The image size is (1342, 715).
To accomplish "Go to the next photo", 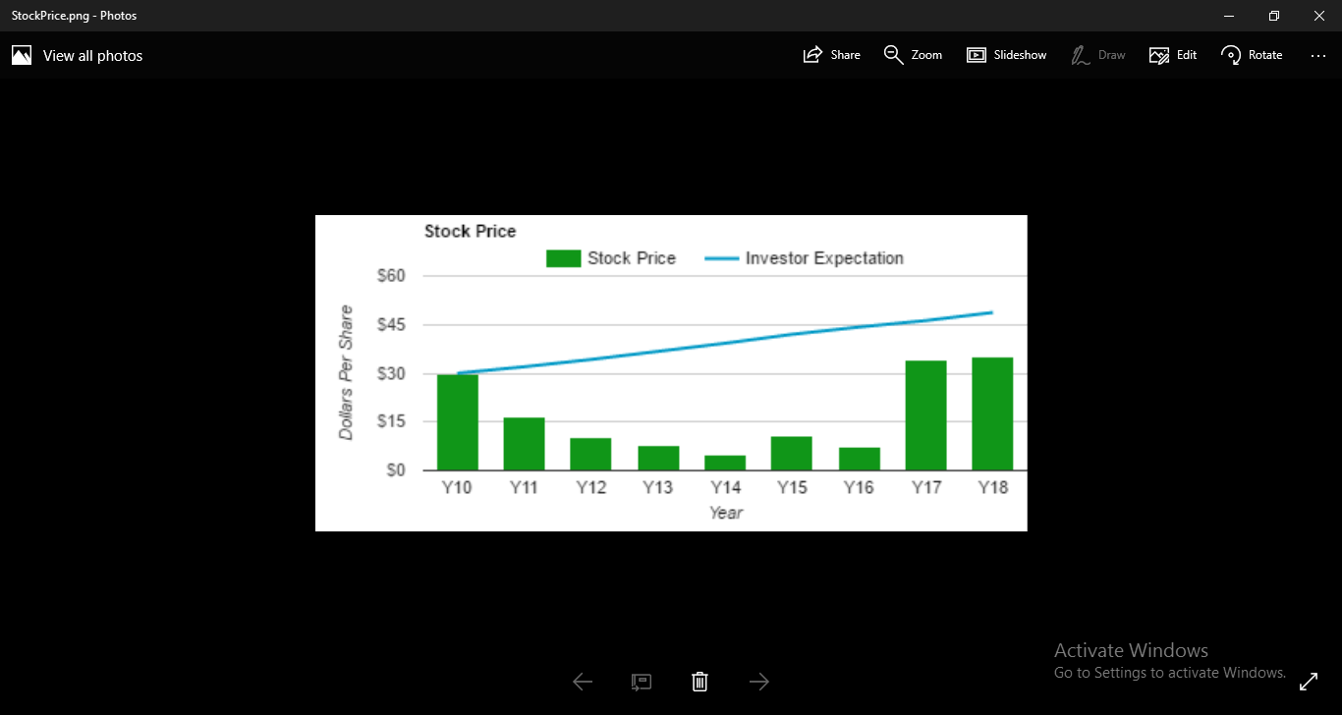I will [758, 681].
